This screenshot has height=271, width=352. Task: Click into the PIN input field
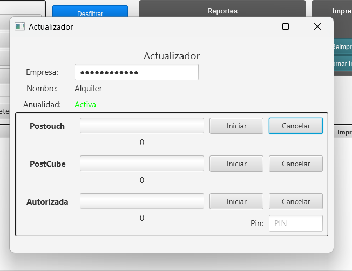pos(295,223)
